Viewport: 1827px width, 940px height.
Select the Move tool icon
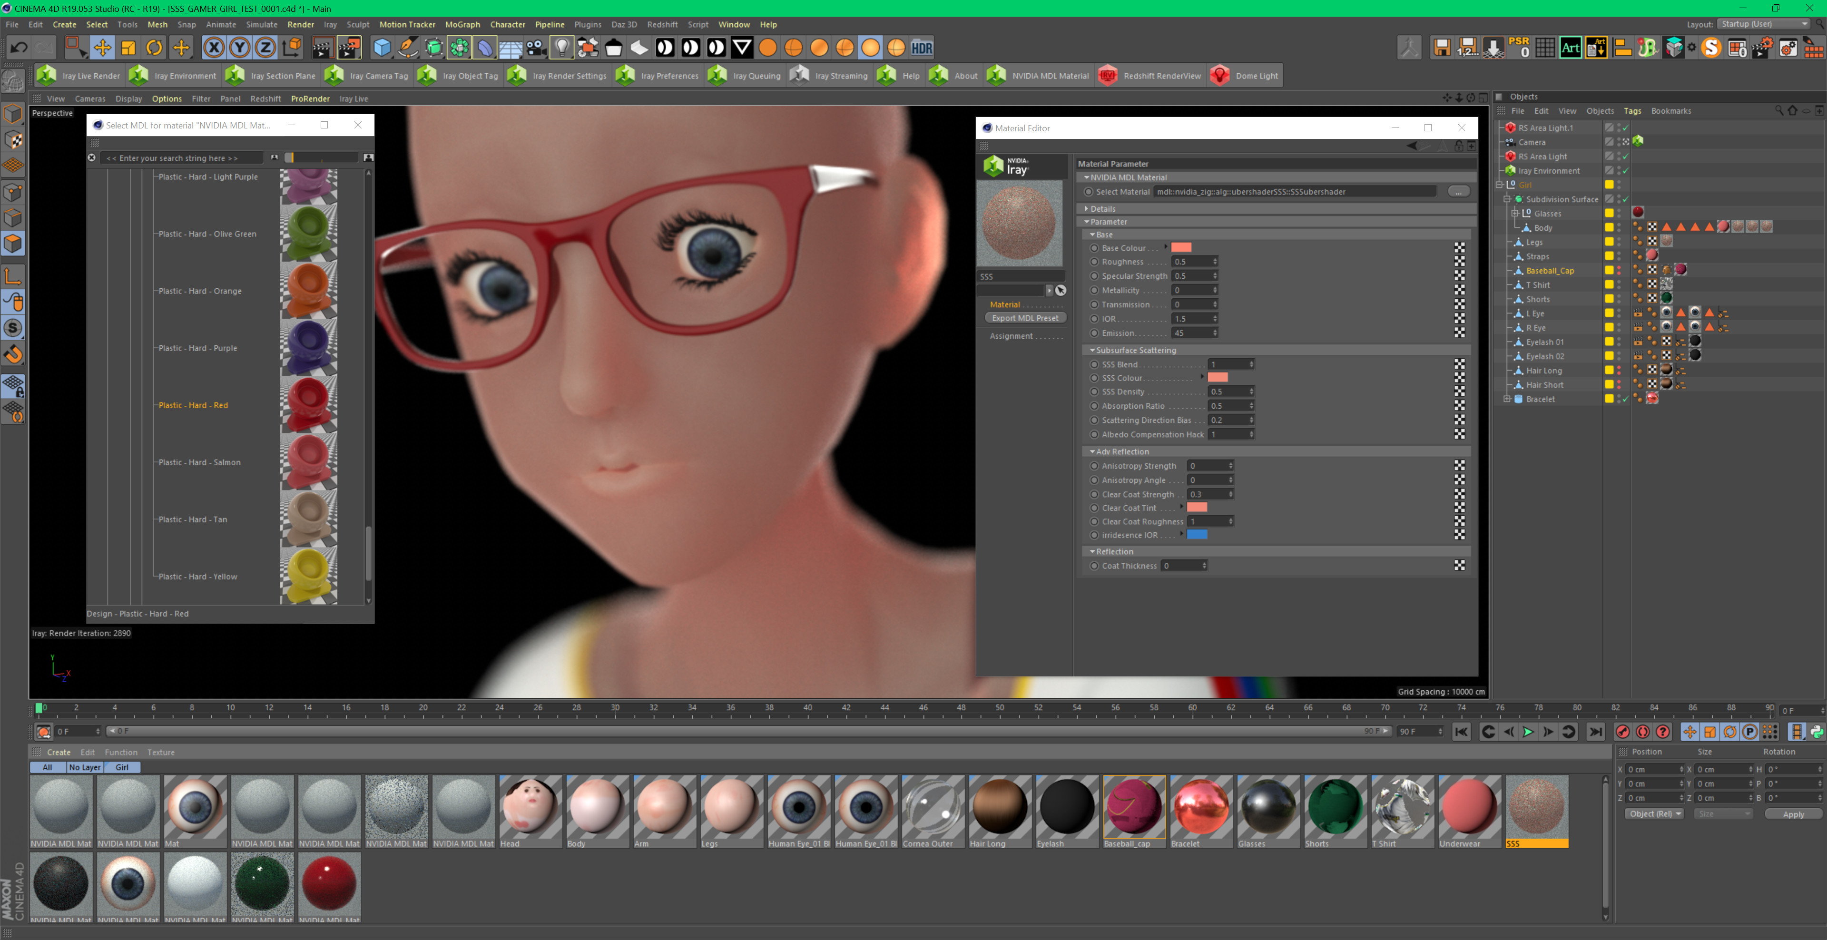pos(102,48)
